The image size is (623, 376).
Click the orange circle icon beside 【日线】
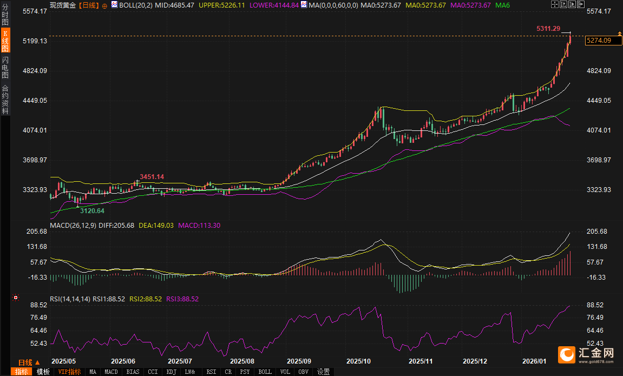pos(104,5)
